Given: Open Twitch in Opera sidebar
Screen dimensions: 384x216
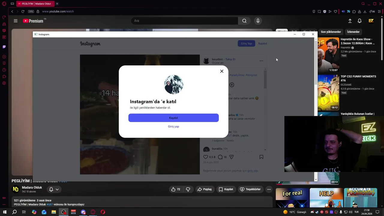Looking at the screenshot, I should point(4,47).
